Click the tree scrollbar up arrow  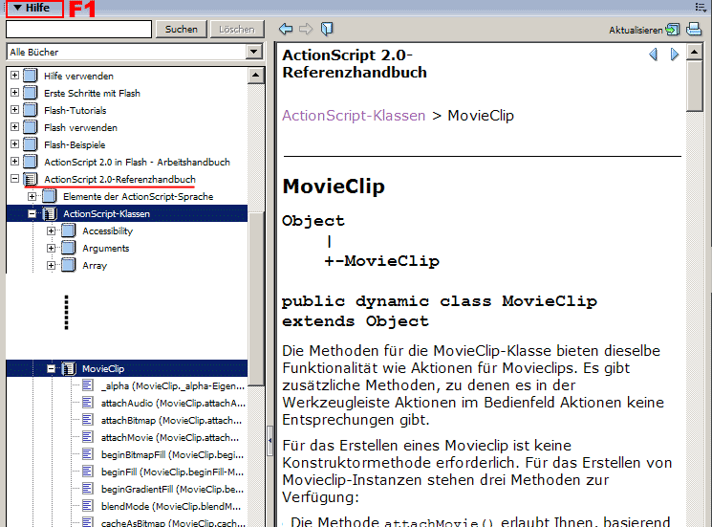[256, 75]
